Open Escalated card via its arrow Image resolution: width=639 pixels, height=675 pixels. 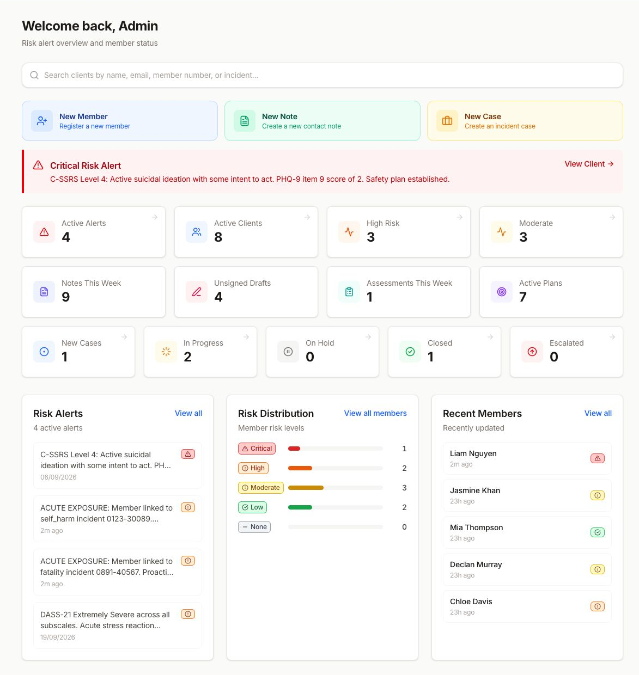click(x=612, y=337)
